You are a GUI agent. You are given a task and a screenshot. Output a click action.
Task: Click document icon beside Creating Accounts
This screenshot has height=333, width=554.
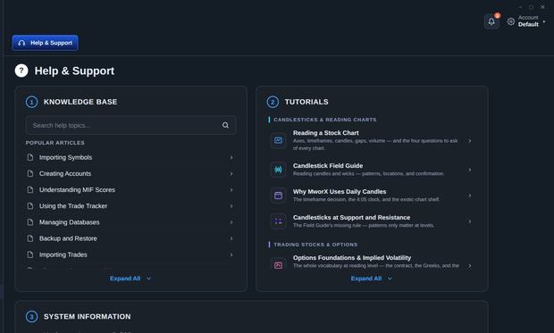point(30,174)
